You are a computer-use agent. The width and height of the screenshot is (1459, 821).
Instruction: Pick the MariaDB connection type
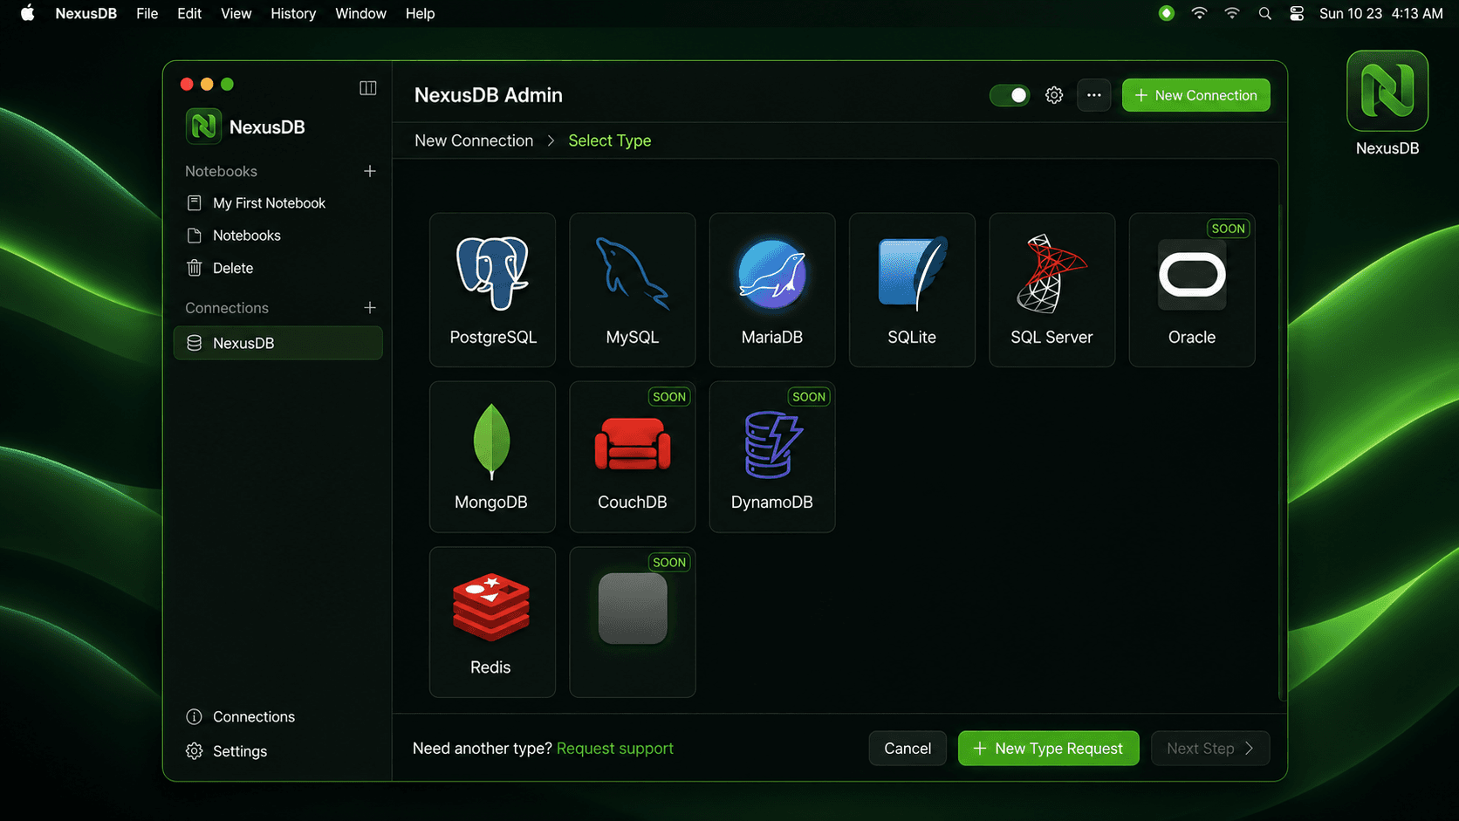pyautogui.click(x=772, y=290)
